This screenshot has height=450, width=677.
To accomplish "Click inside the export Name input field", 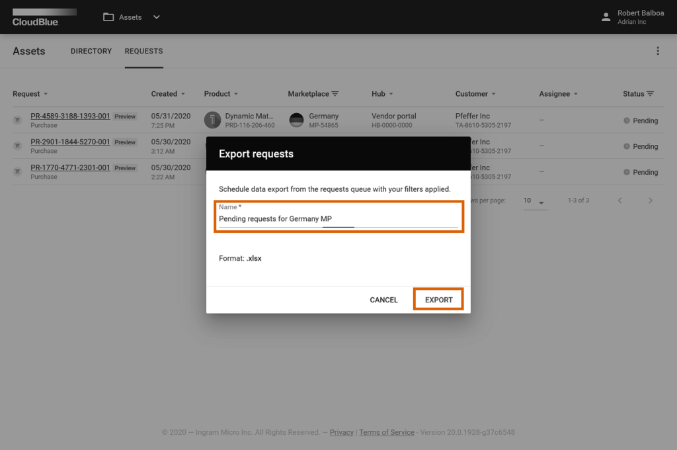I will pos(338,219).
